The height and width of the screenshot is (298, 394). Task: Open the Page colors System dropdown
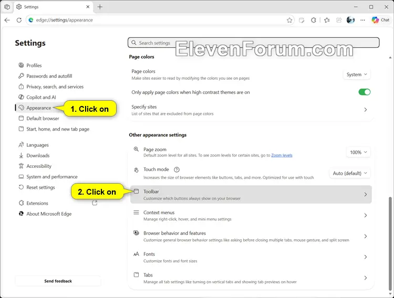357,74
